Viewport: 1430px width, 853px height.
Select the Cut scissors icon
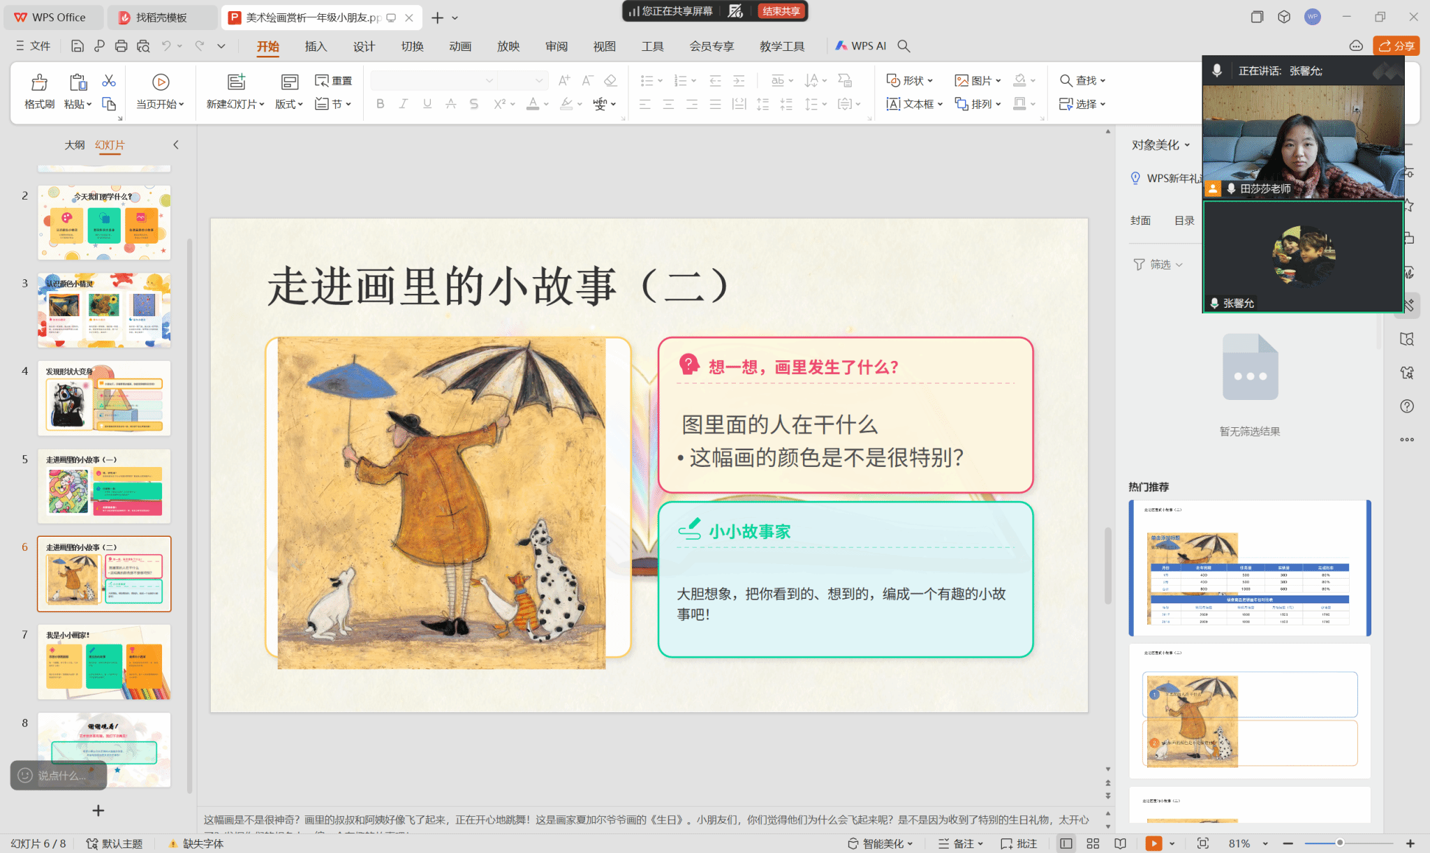tap(109, 81)
